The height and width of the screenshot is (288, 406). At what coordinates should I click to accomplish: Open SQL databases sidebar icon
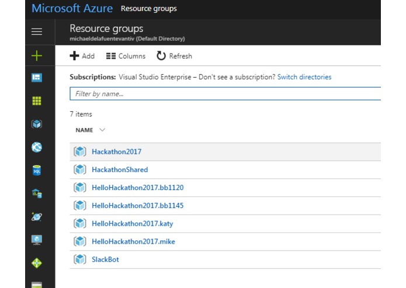36,170
